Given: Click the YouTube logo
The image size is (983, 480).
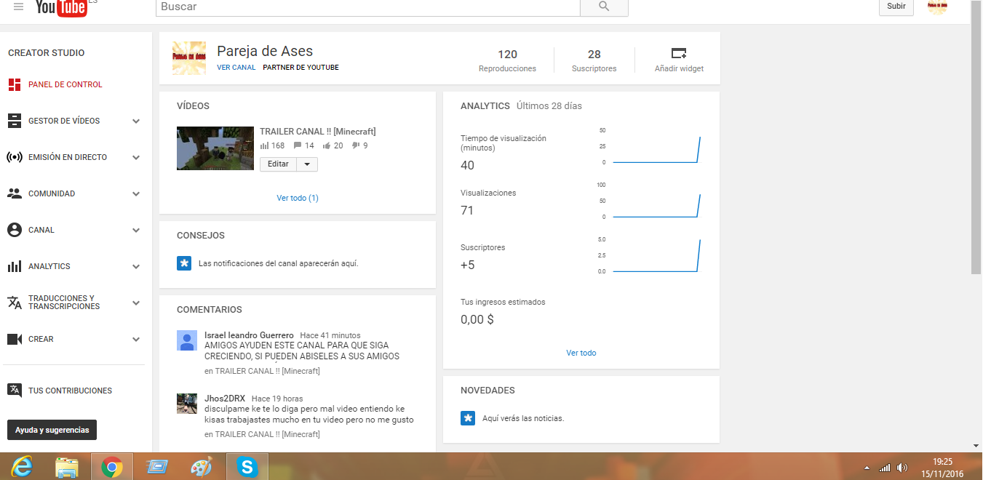Looking at the screenshot, I should tap(63, 7).
